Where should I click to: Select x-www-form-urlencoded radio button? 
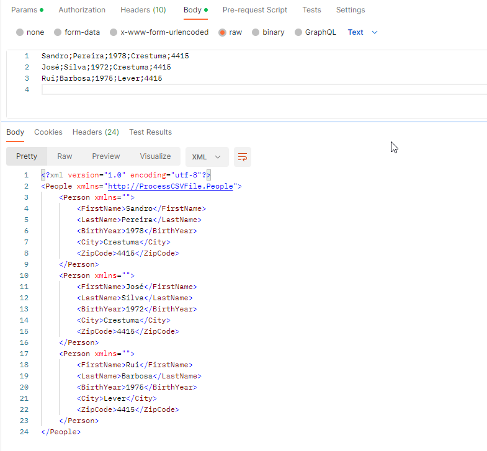(114, 32)
